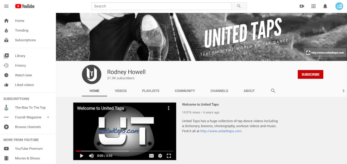Click the Liked videos label
The height and width of the screenshot is (164, 347).
coord(25,85)
